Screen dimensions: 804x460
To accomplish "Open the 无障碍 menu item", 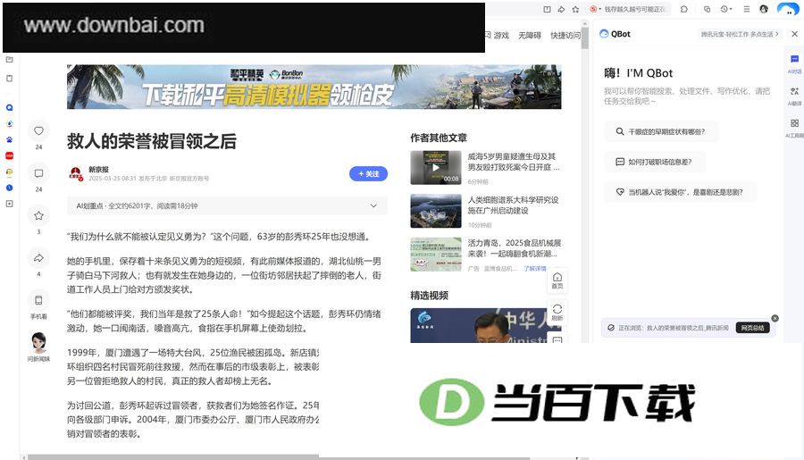I will pyautogui.click(x=530, y=36).
